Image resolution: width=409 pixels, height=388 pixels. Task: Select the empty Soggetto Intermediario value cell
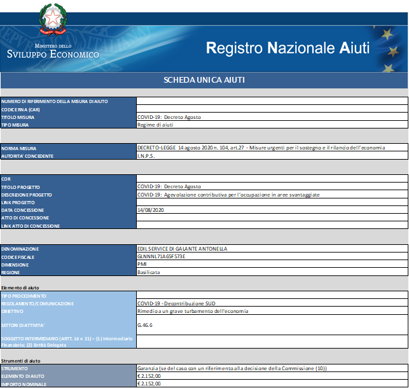coord(272,342)
